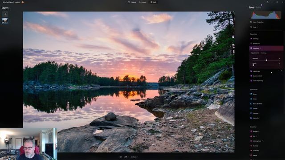285x160 pixels.
Task: Click the Crop tool icon
Action: (x=251, y=27)
